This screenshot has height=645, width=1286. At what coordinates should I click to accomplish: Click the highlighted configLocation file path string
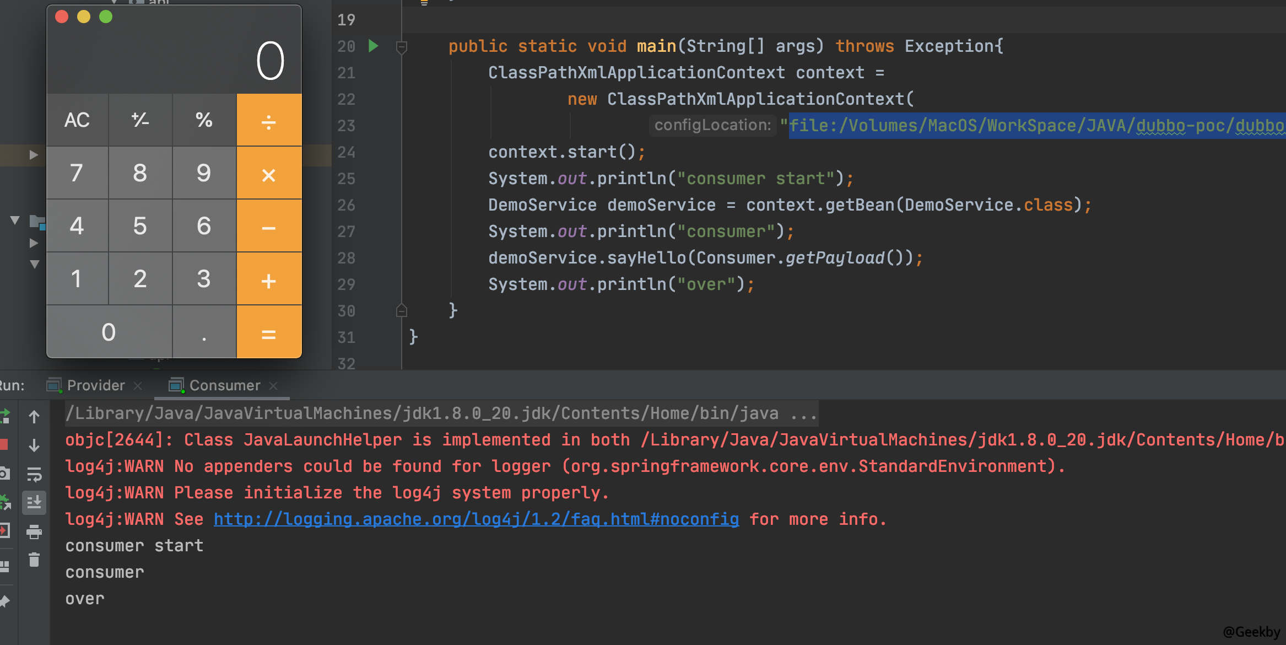pos(1036,126)
